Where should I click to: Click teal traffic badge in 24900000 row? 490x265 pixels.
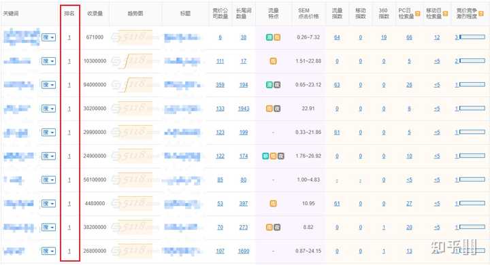tap(265, 156)
